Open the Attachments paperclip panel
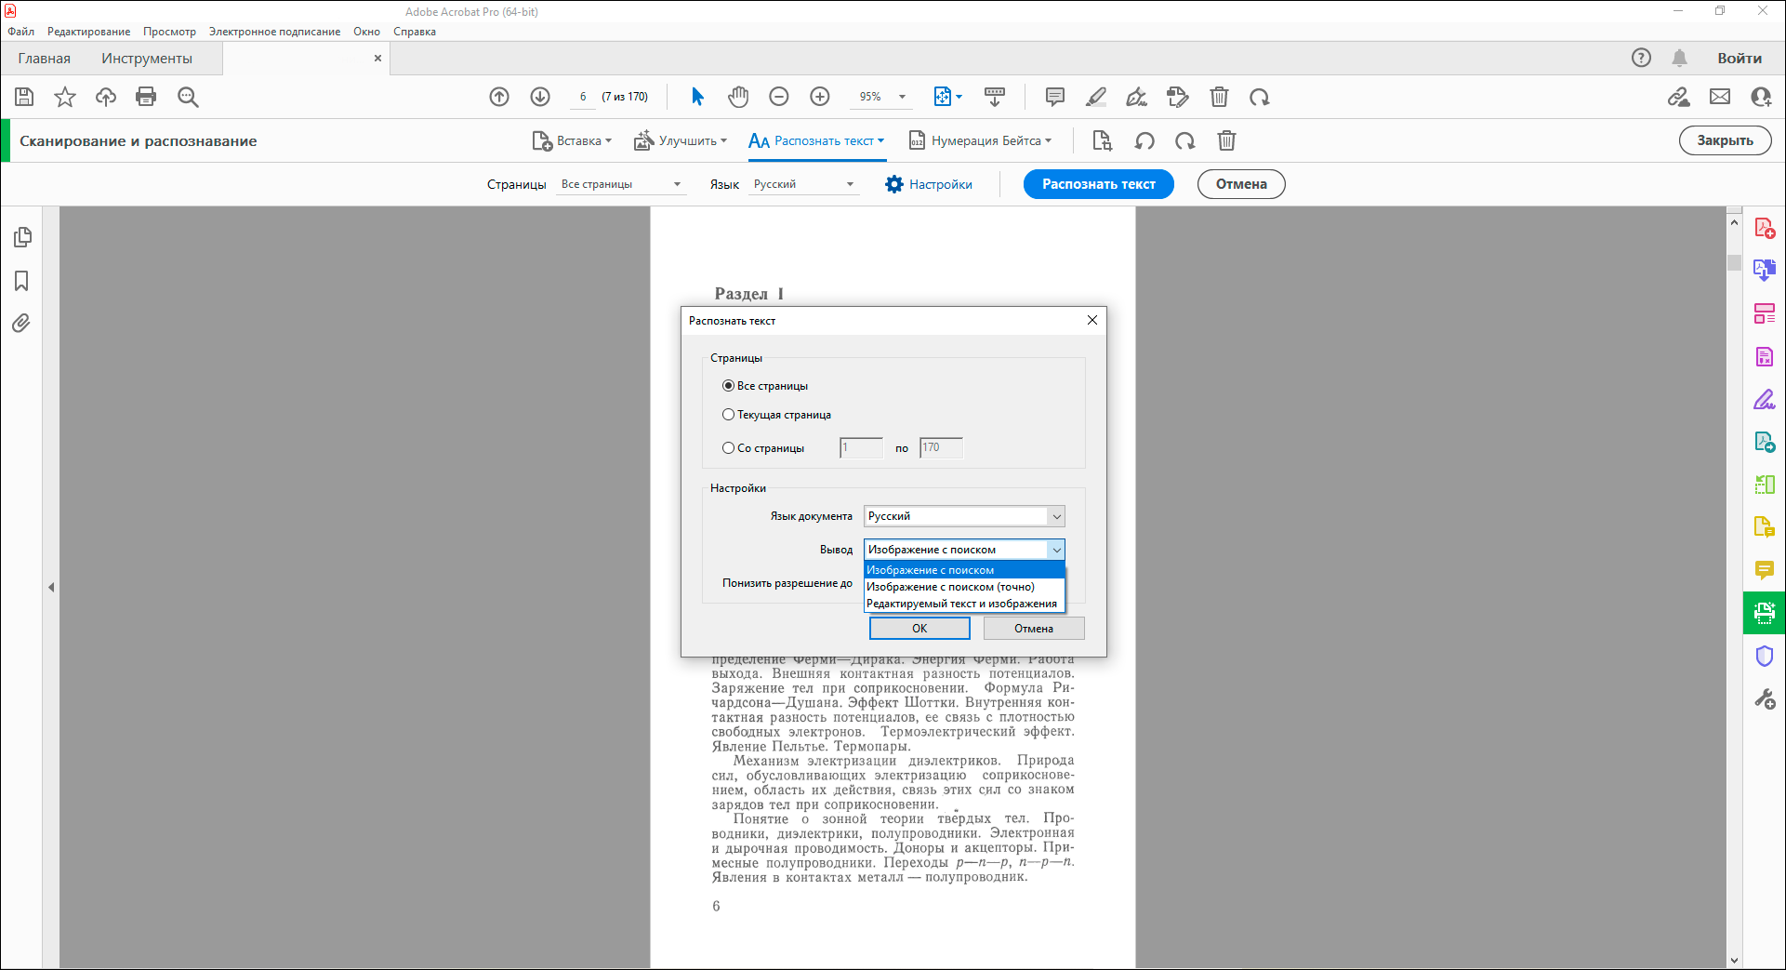 point(21,324)
